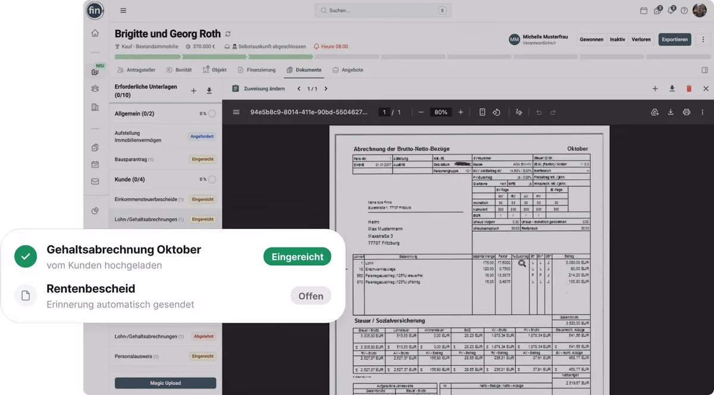Go to the previous document page arrow
Screen dimensions: 714x395
pos(299,89)
